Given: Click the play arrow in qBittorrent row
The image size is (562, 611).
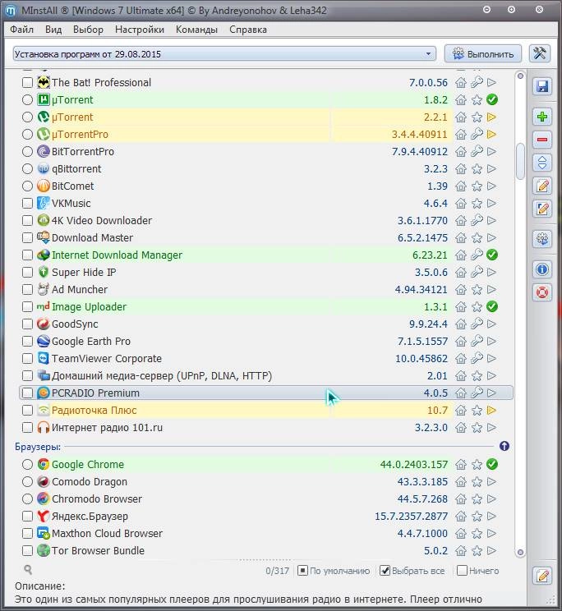Looking at the screenshot, I should pos(492,168).
